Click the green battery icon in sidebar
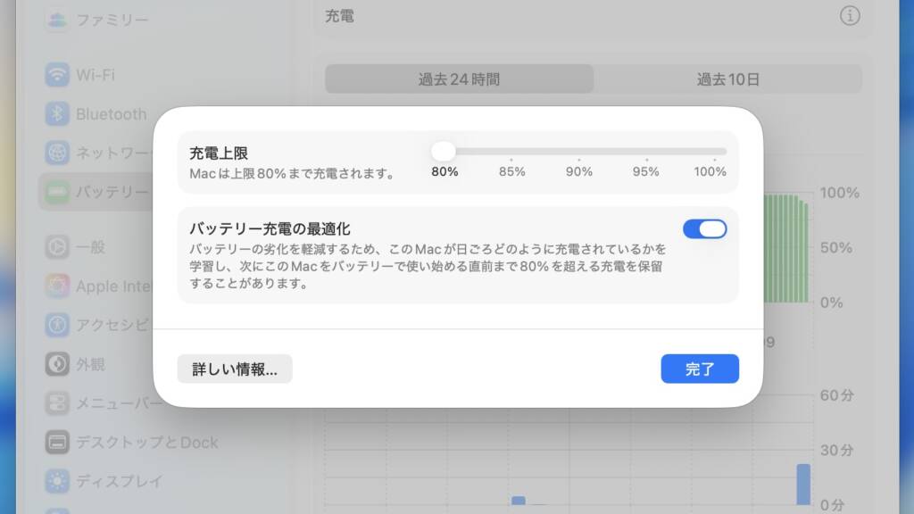The image size is (914, 514). point(58,192)
